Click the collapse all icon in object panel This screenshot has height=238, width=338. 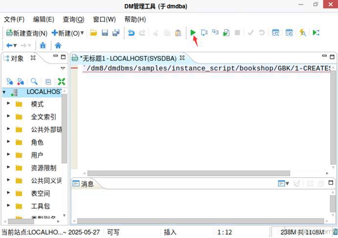coord(48,82)
